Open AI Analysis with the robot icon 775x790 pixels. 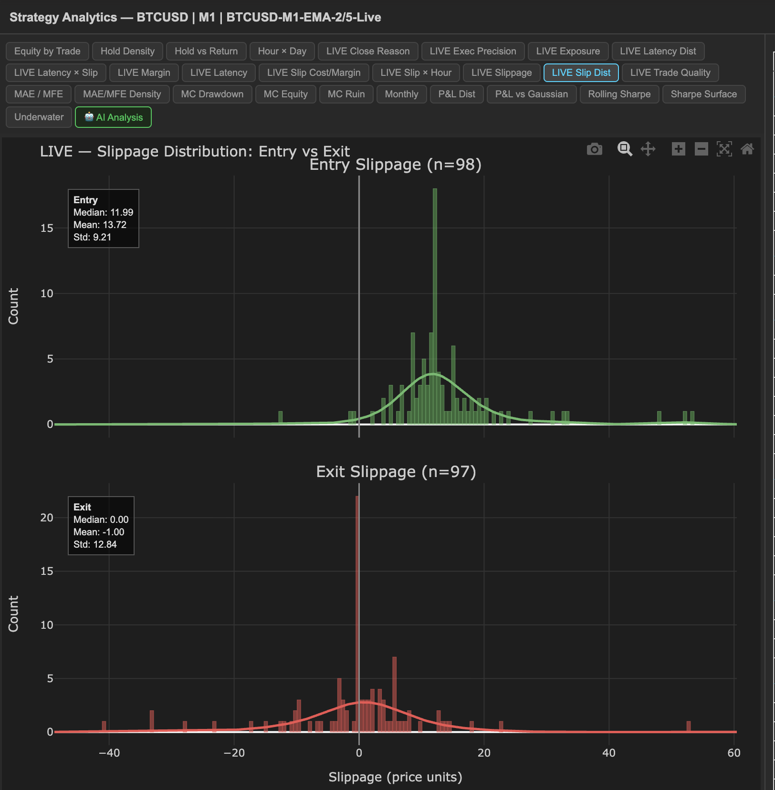point(113,117)
